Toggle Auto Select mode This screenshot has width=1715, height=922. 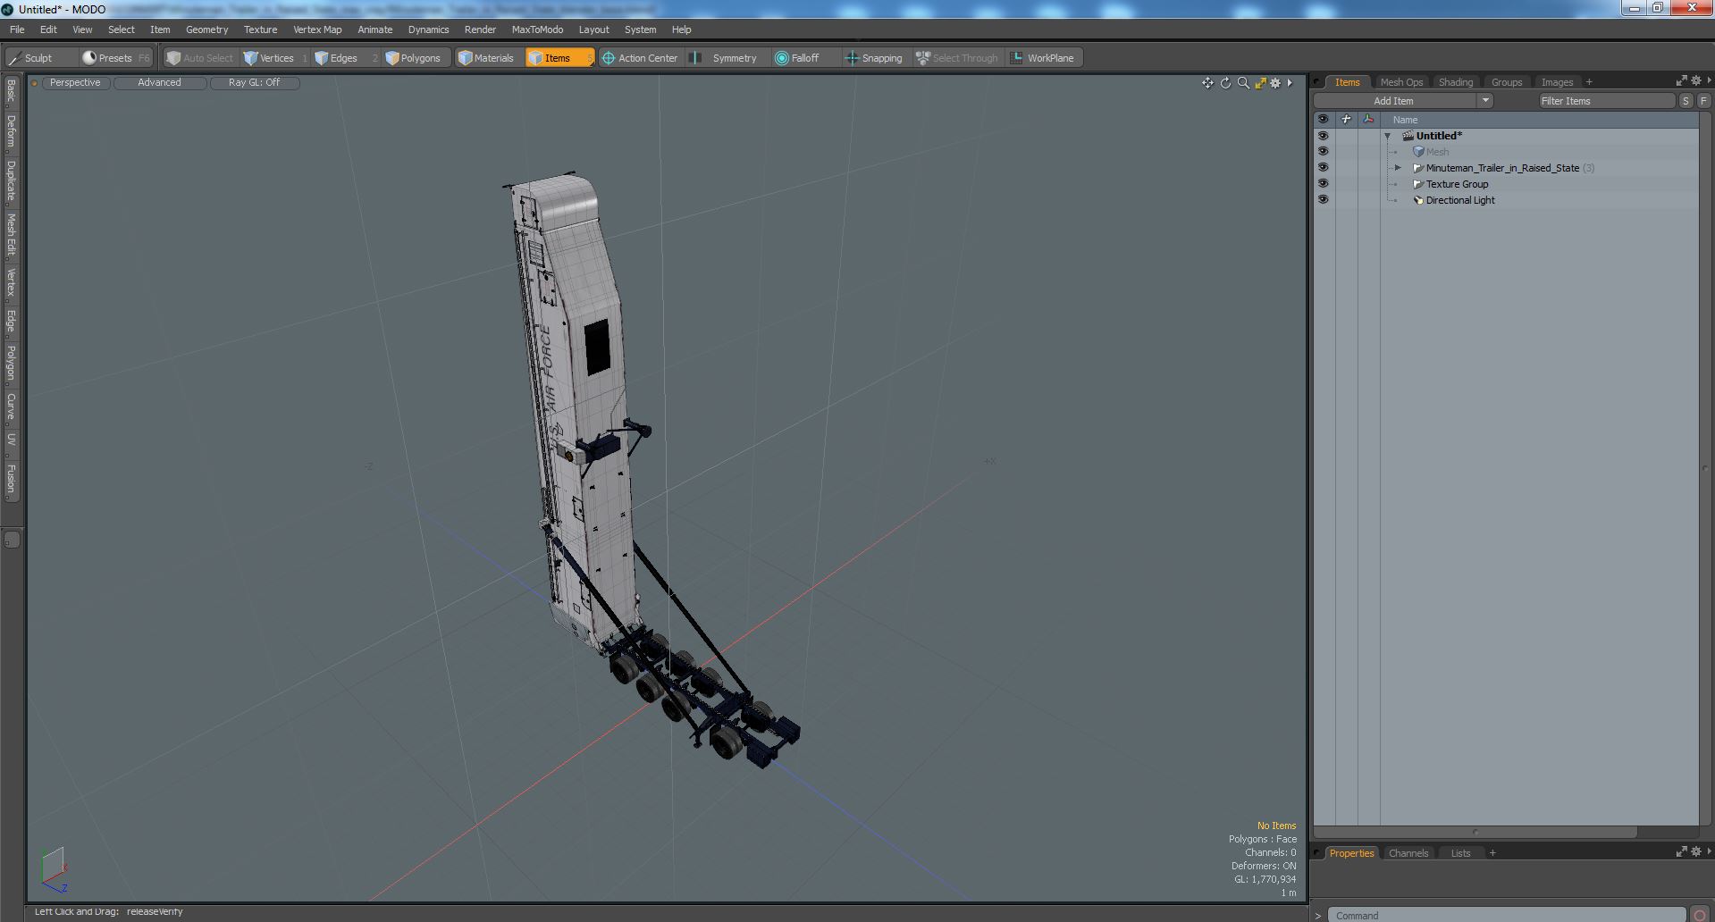200,58
